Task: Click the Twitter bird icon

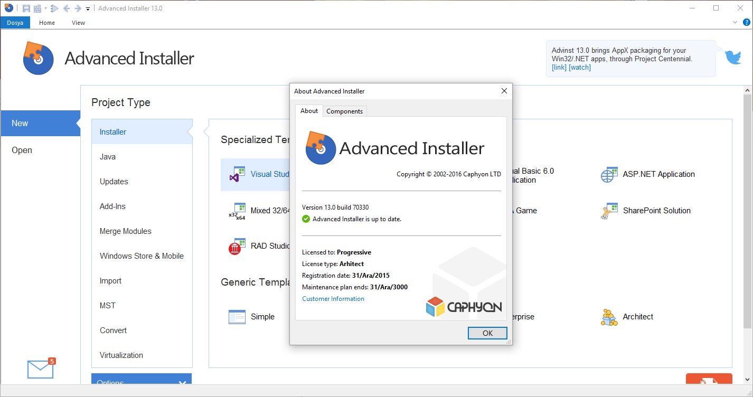Action: (x=733, y=56)
